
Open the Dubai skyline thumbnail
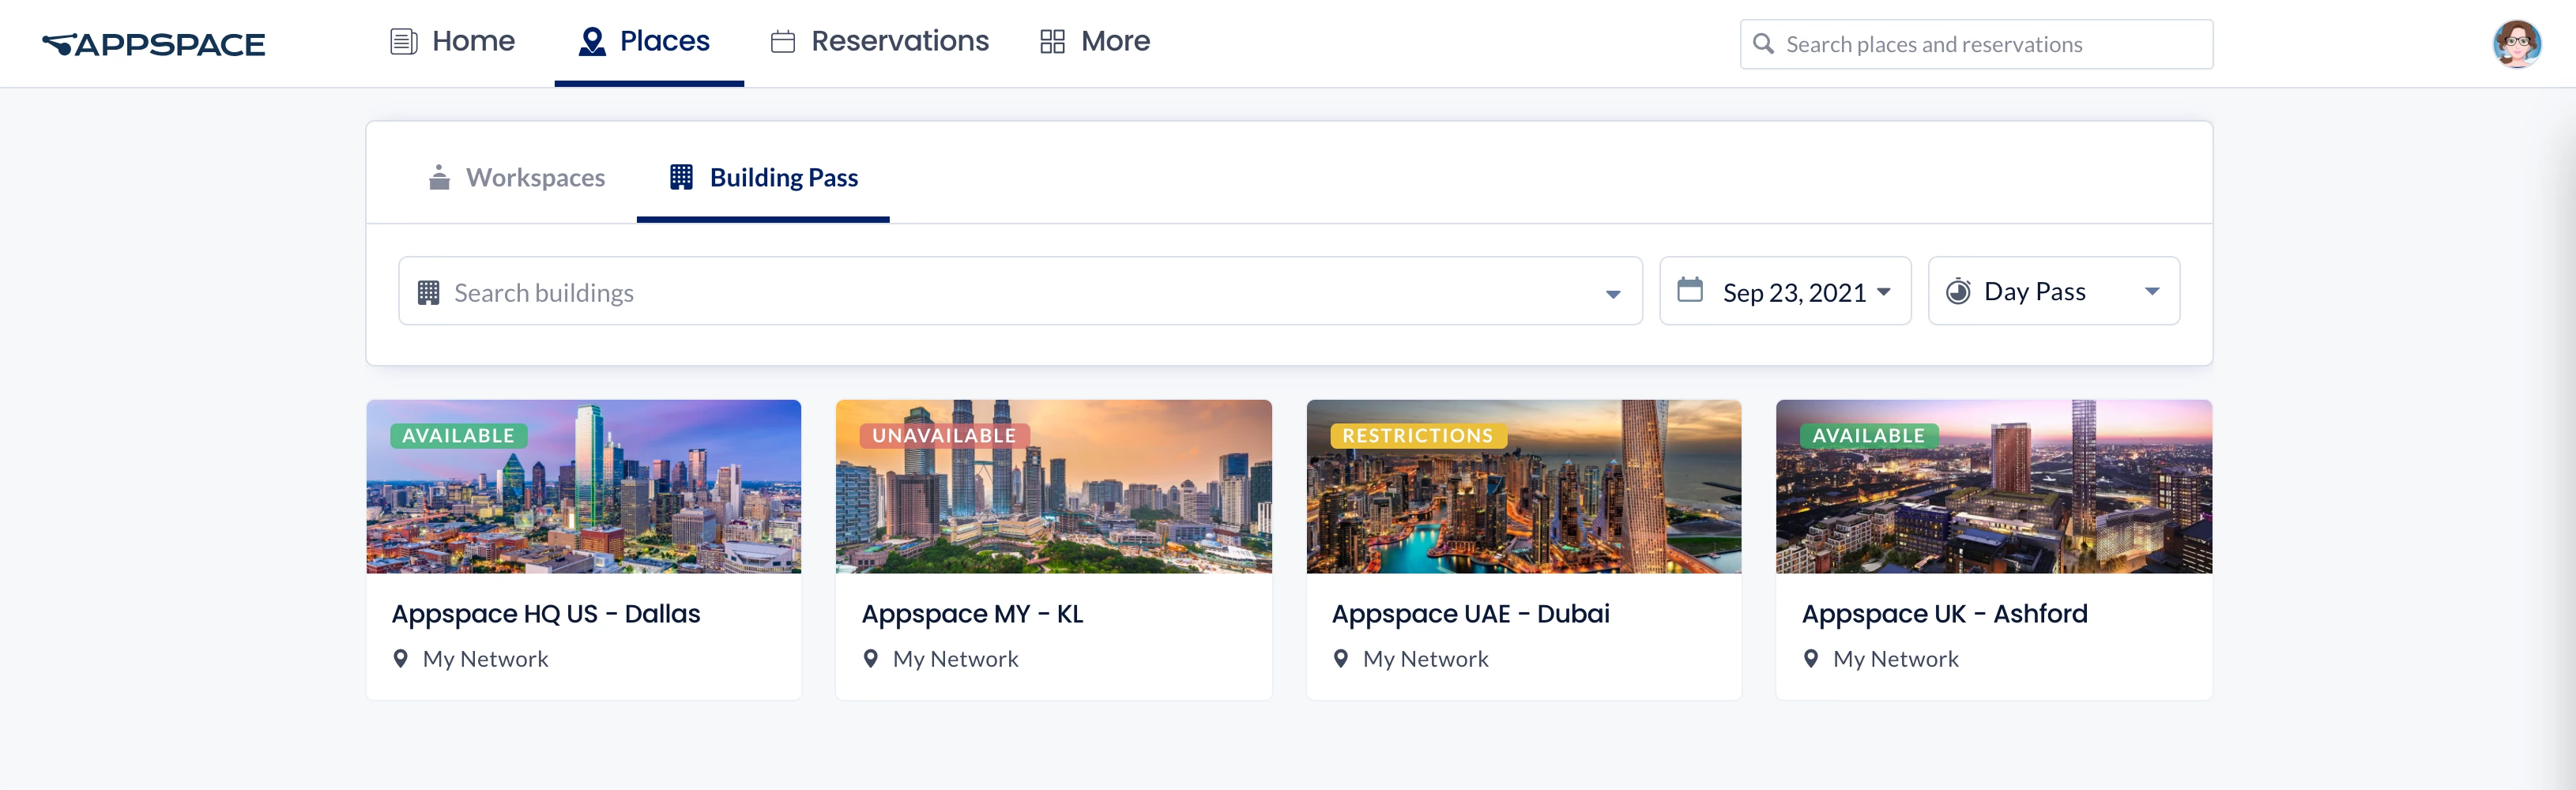tap(1524, 487)
